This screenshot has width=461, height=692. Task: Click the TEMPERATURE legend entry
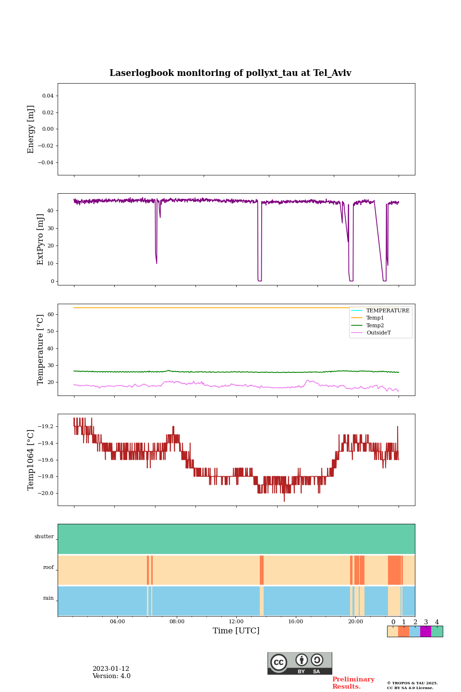(x=381, y=310)
